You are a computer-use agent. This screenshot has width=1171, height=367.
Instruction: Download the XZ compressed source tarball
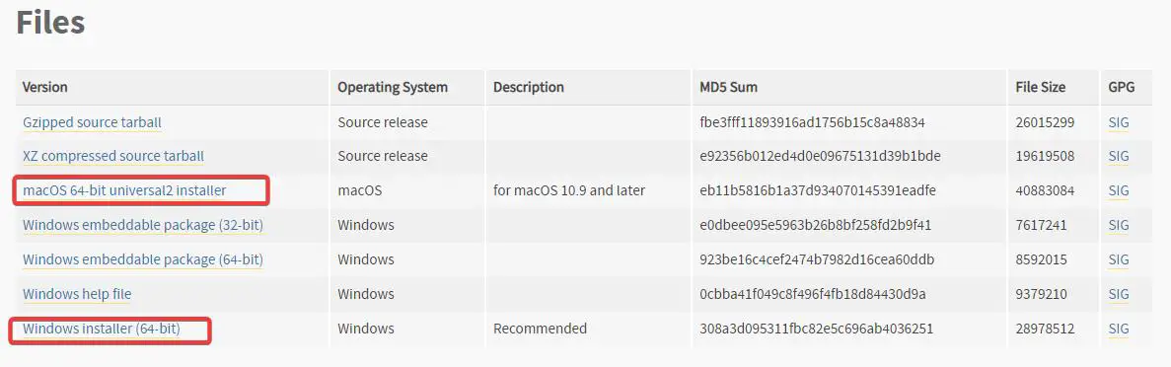(113, 156)
